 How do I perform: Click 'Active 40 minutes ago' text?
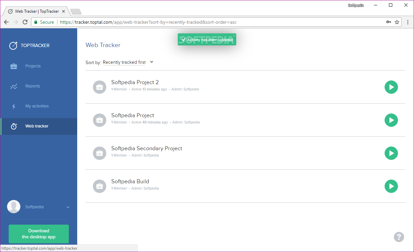[150, 122]
